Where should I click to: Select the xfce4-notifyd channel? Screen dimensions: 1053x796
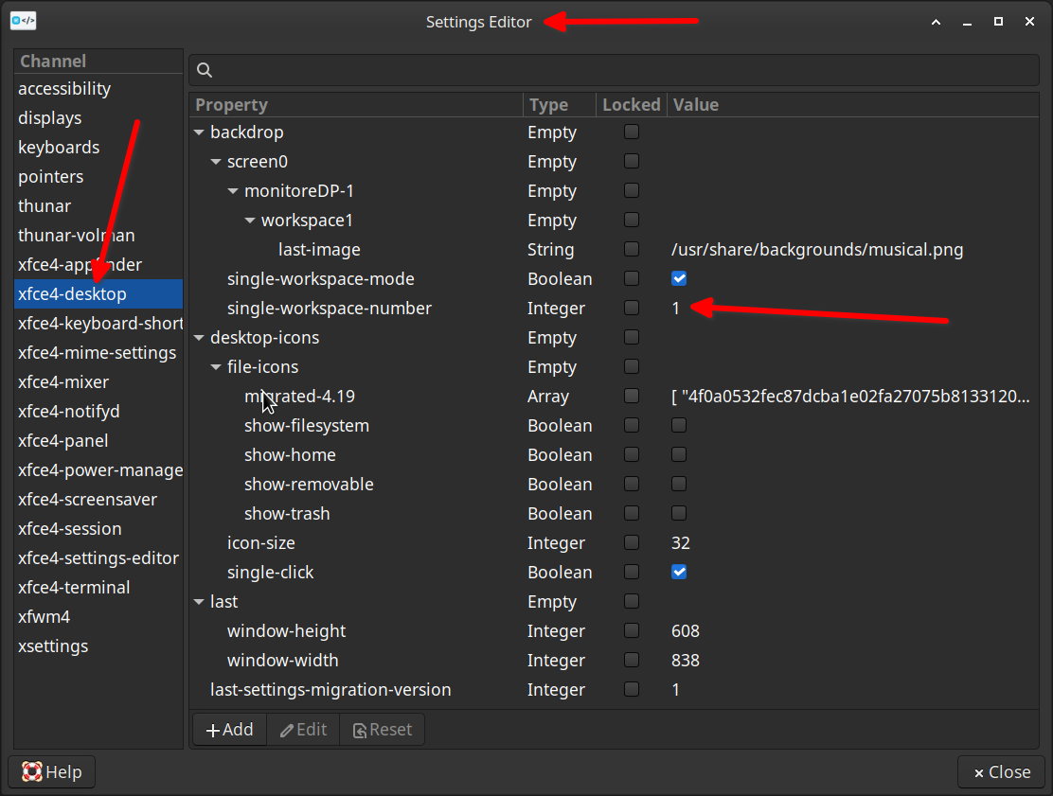[98, 412]
